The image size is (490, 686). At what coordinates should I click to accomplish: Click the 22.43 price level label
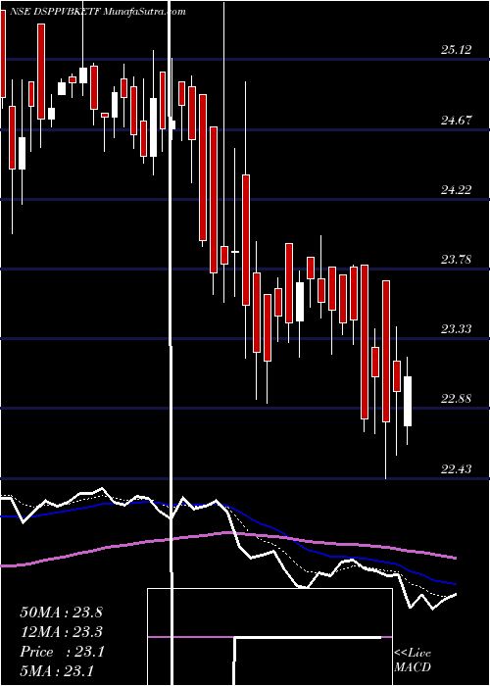[456, 469]
